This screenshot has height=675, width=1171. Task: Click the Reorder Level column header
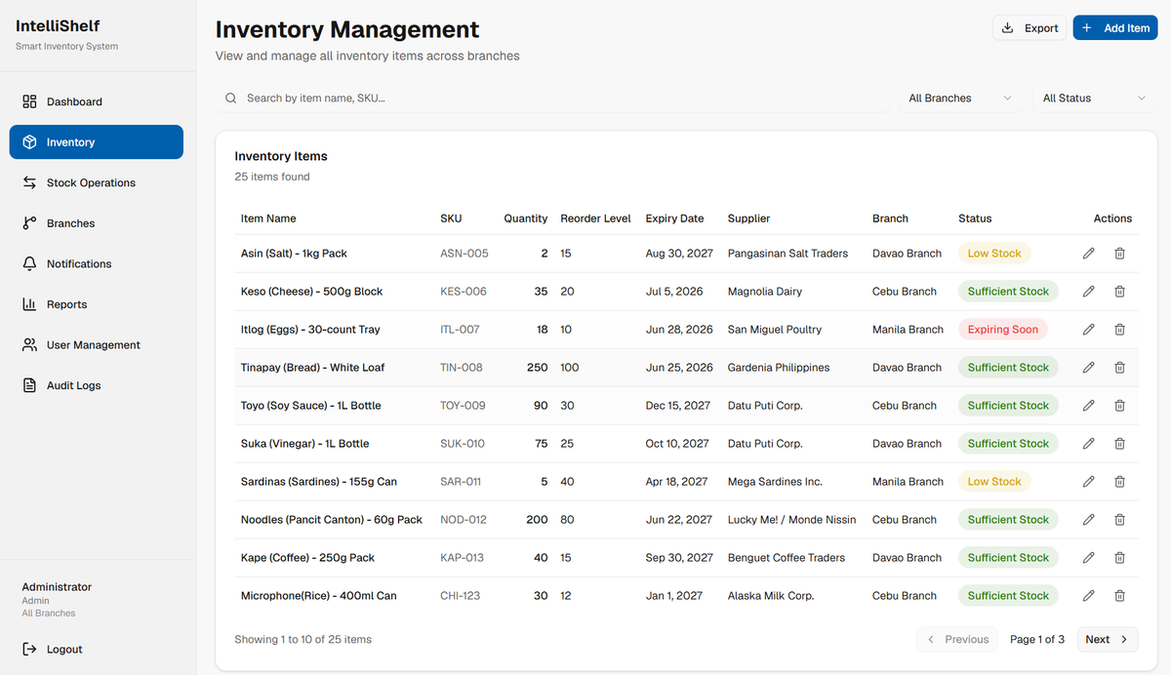click(x=596, y=218)
